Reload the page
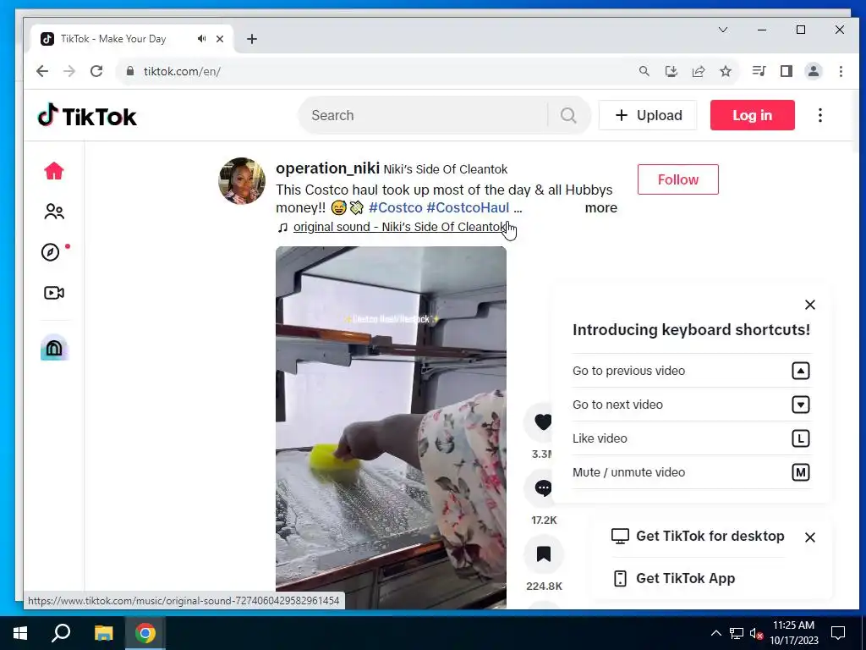This screenshot has width=866, height=650. pyautogui.click(x=96, y=71)
